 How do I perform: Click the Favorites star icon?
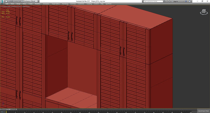pos(170,1)
